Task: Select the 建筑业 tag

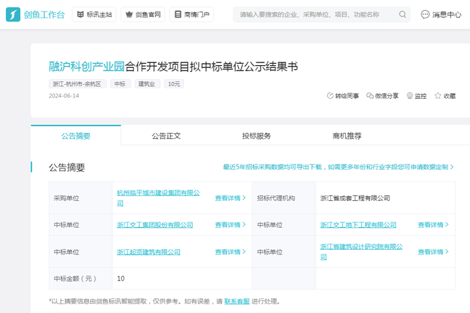Action: pos(147,84)
